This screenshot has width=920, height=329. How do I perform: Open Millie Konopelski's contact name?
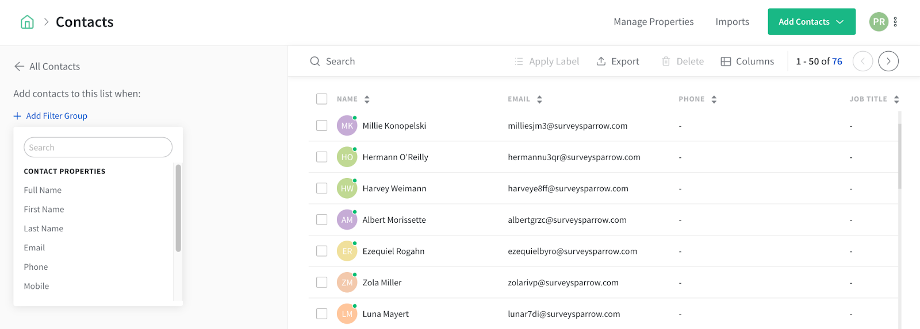[x=394, y=126]
